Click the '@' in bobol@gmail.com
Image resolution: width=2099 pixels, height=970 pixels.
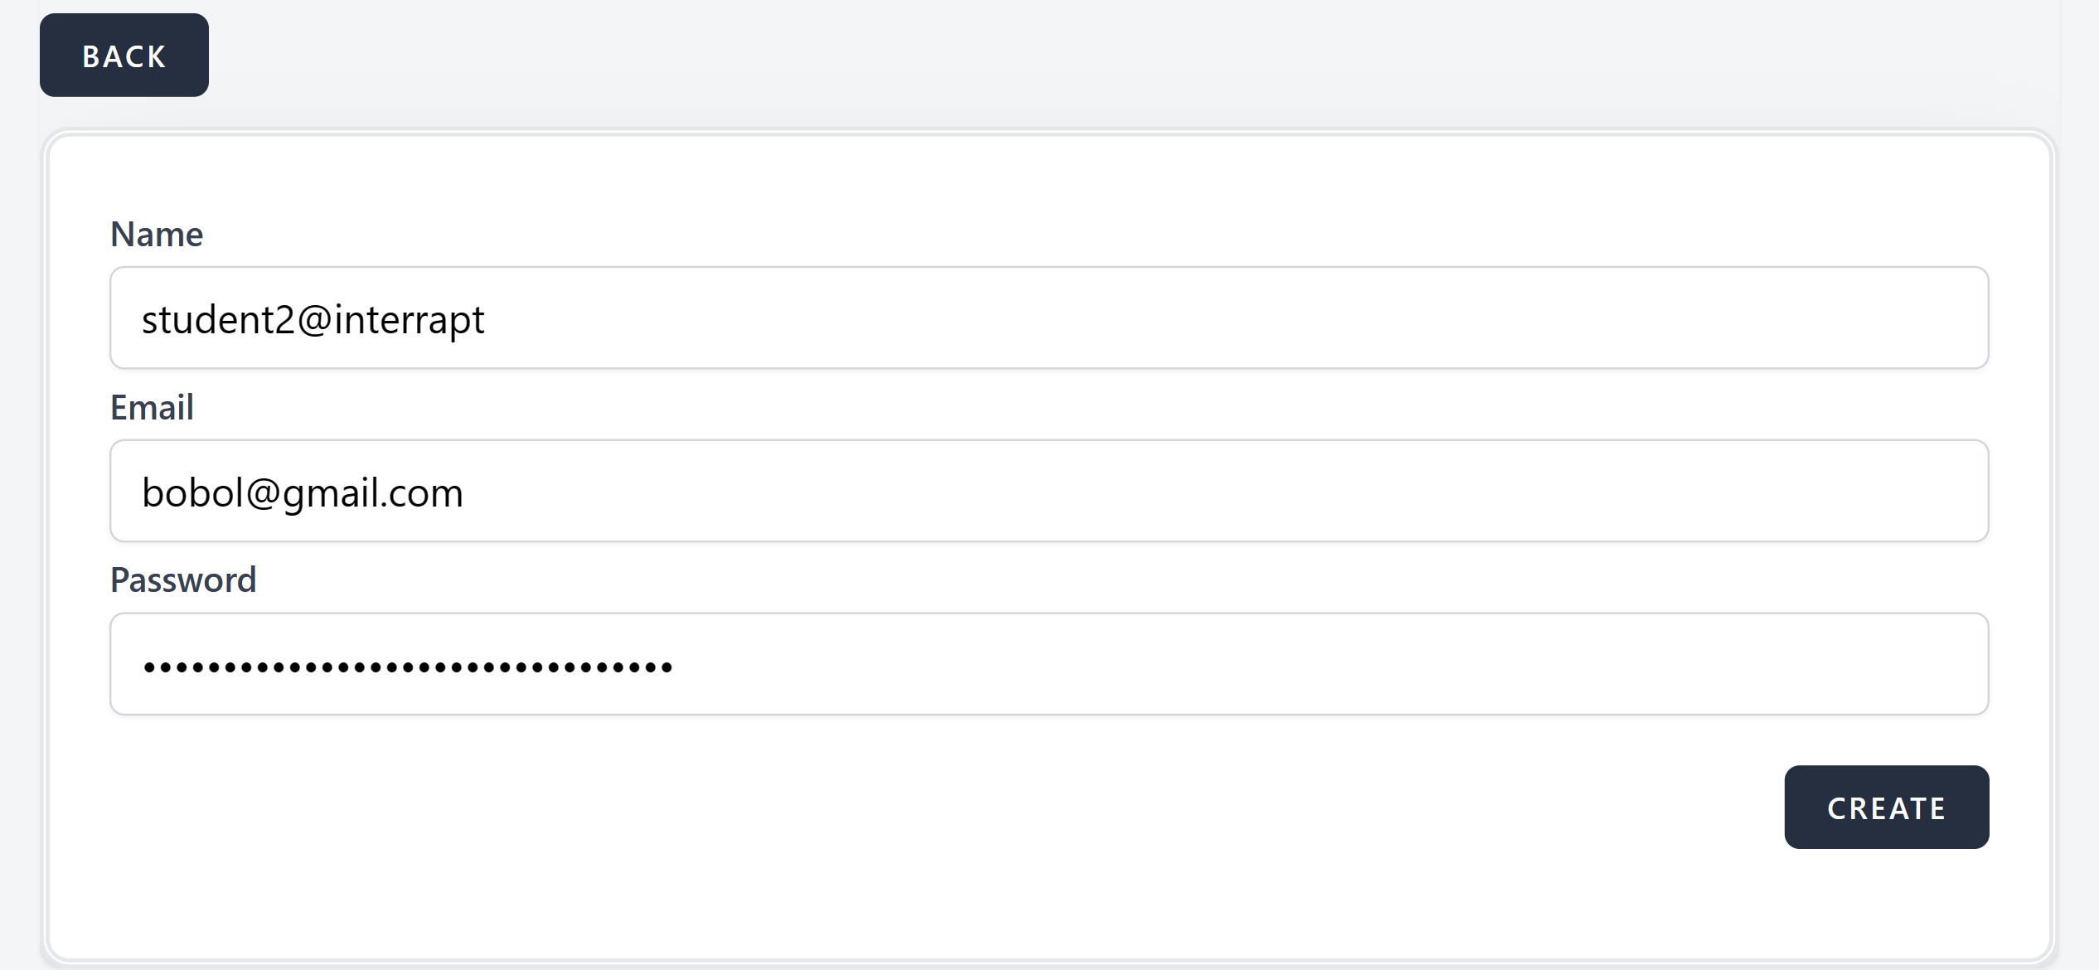263,493
